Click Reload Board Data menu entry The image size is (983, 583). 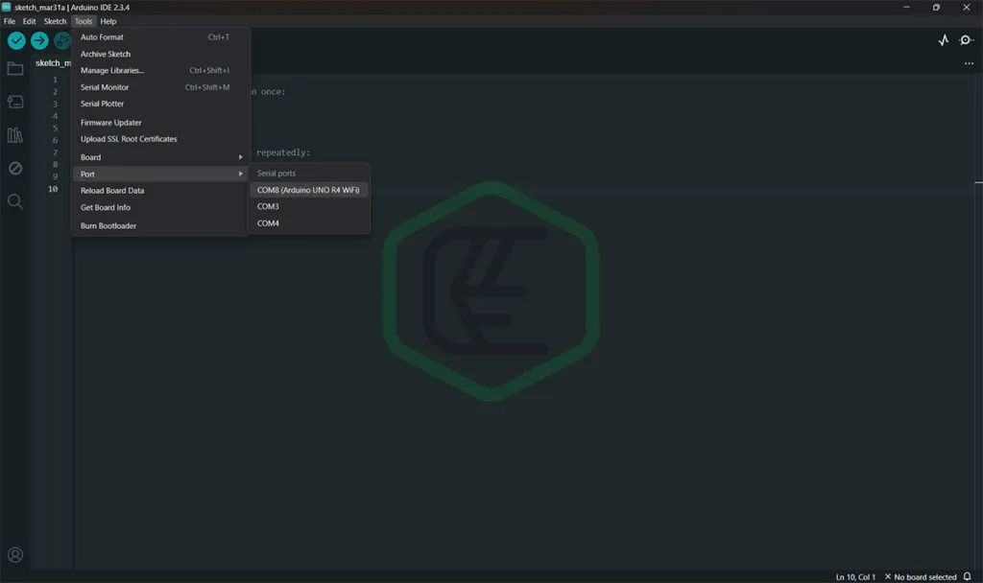click(160, 191)
